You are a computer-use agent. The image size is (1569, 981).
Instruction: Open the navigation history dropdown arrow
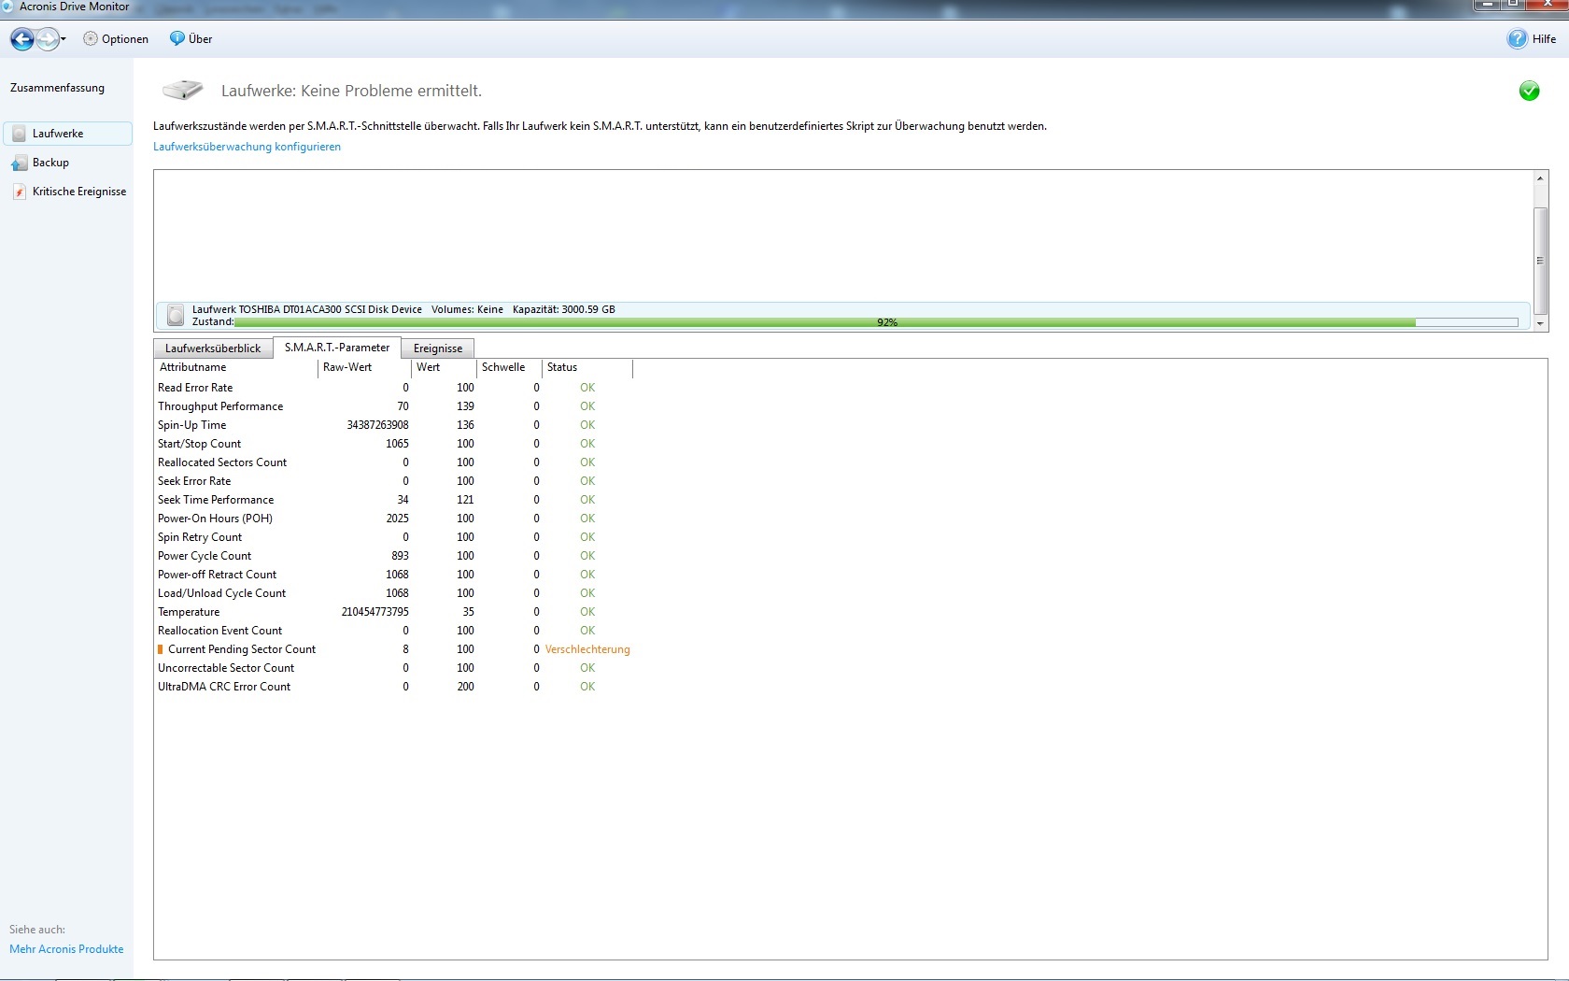64,39
